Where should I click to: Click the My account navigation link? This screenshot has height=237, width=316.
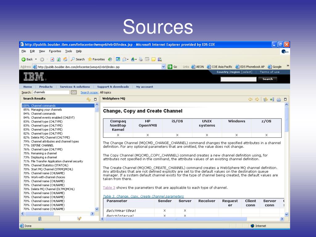pyautogui.click(x=144, y=87)
